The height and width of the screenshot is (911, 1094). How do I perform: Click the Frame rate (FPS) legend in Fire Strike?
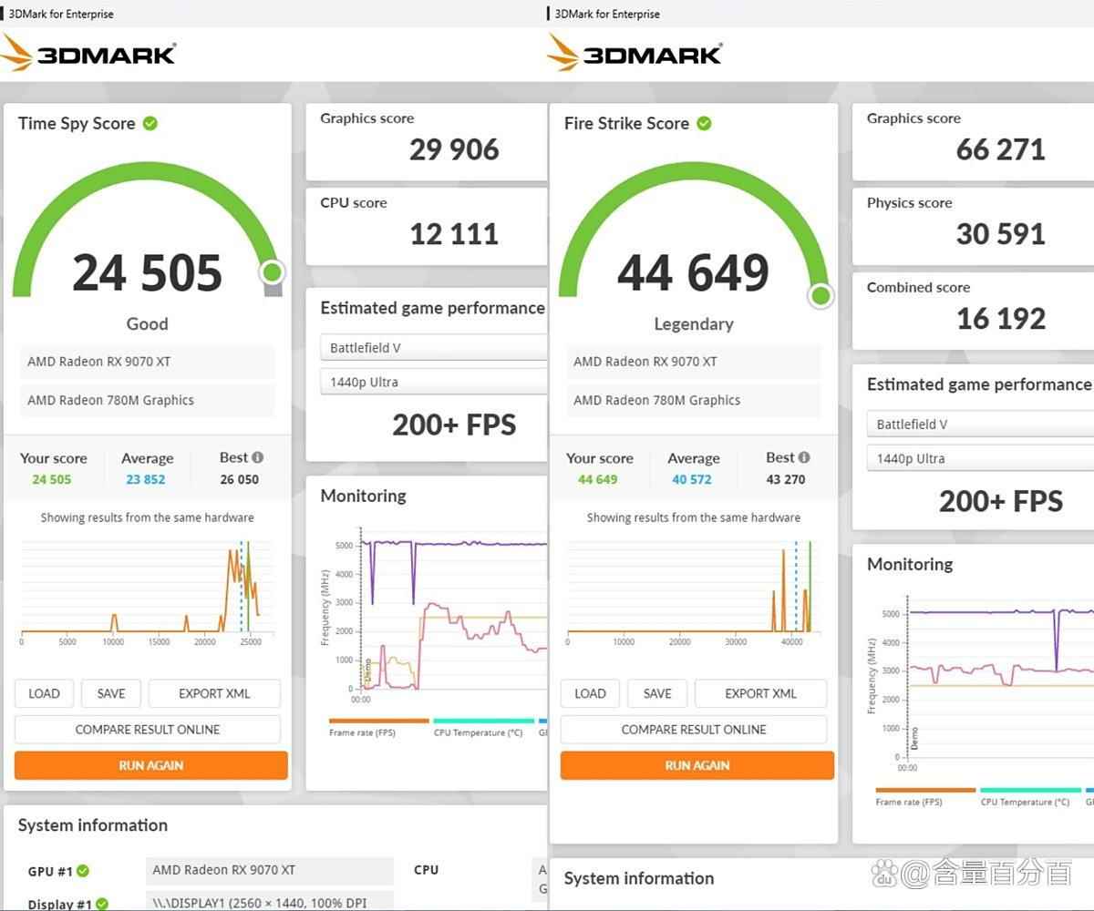(x=924, y=797)
